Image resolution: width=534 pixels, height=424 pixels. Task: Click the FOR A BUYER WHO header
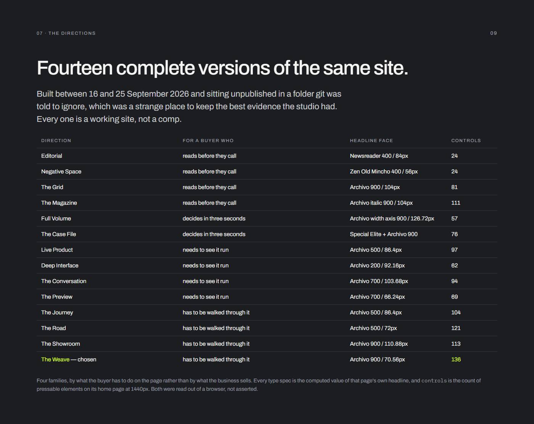click(208, 141)
